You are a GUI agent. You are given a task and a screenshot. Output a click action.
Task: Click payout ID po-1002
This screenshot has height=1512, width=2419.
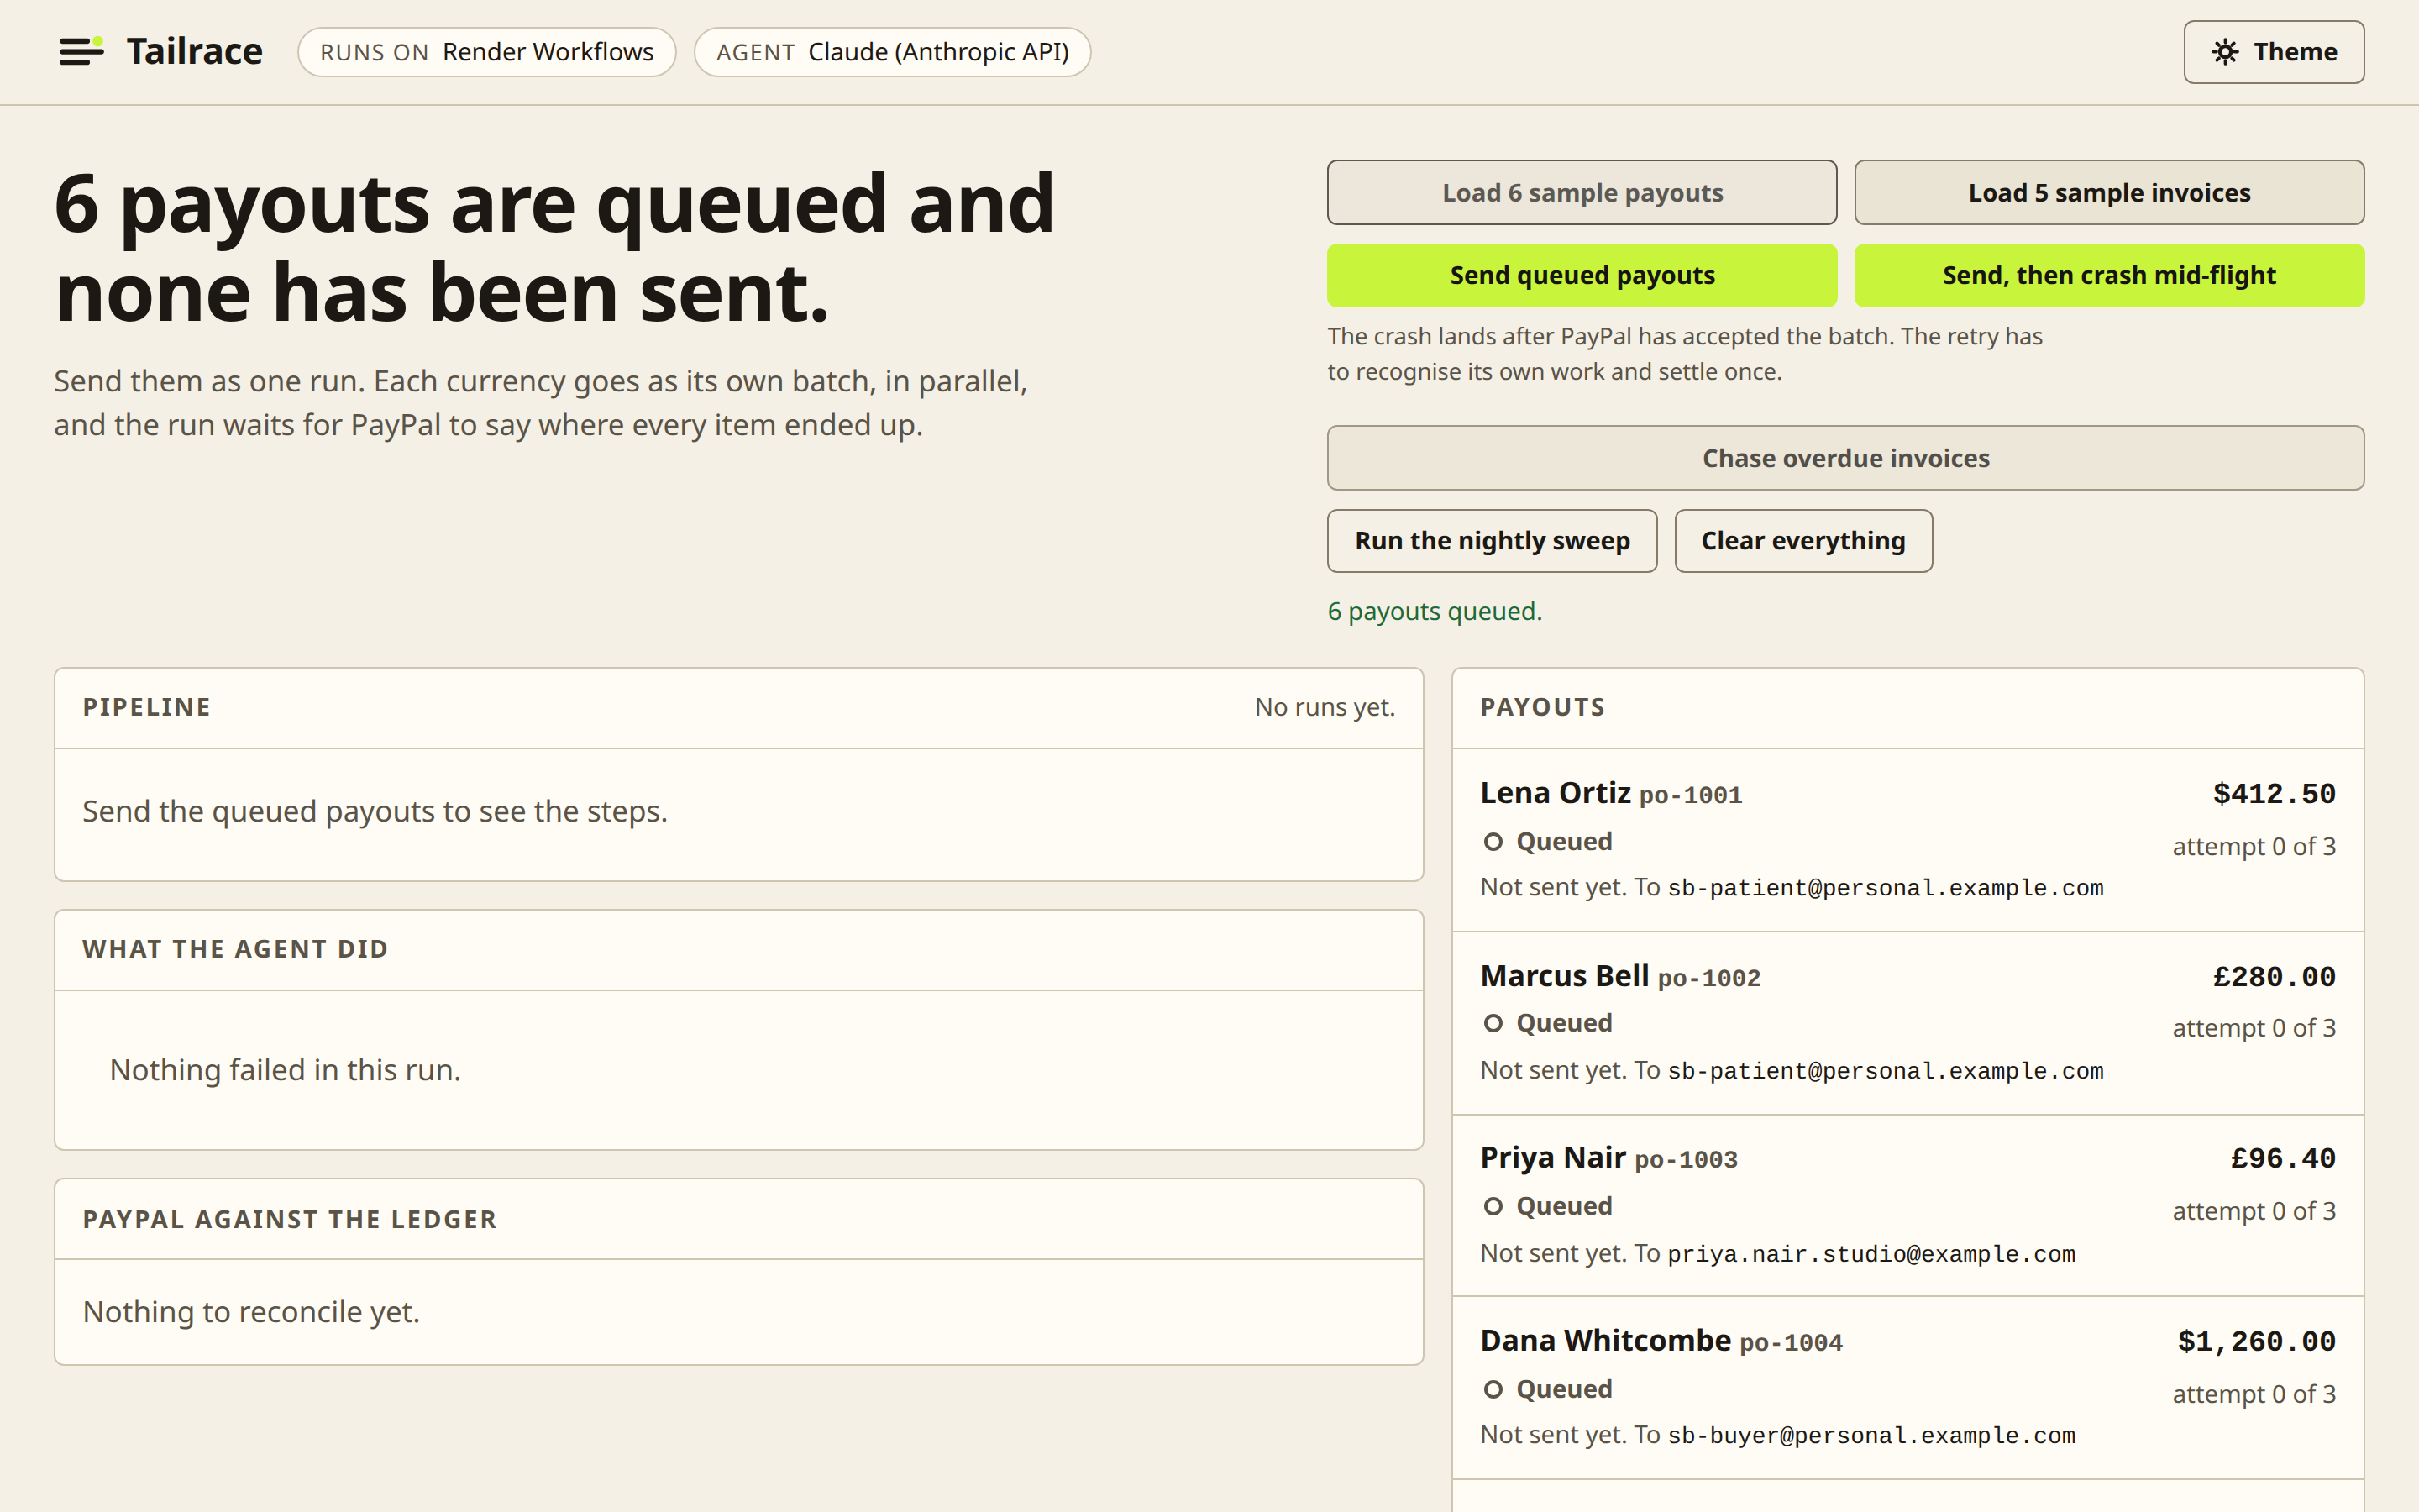(x=1709, y=978)
